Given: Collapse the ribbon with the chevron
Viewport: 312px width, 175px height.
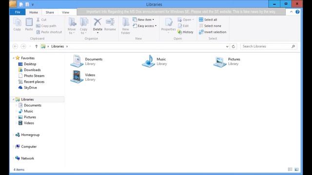Looking at the screenshot, I should (292, 12).
